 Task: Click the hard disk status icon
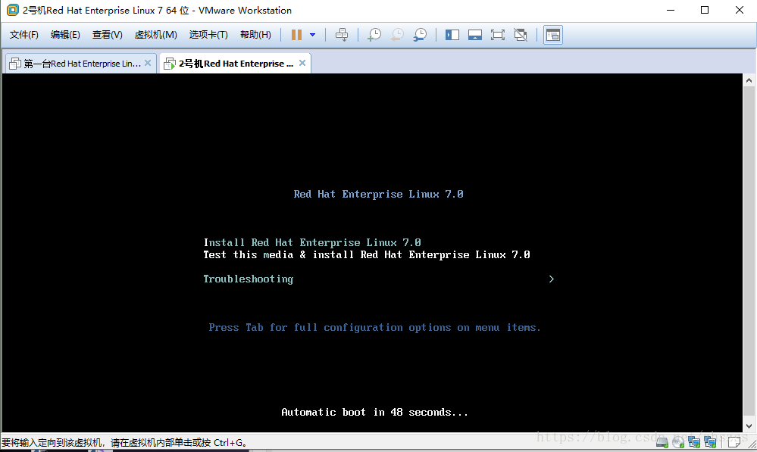(662, 442)
